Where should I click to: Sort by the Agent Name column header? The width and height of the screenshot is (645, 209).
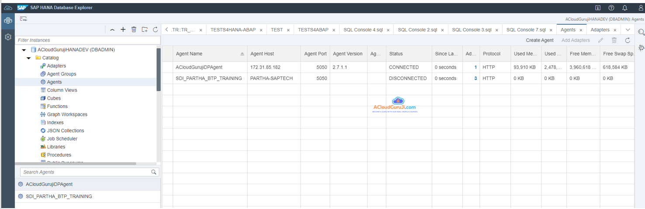pos(205,54)
